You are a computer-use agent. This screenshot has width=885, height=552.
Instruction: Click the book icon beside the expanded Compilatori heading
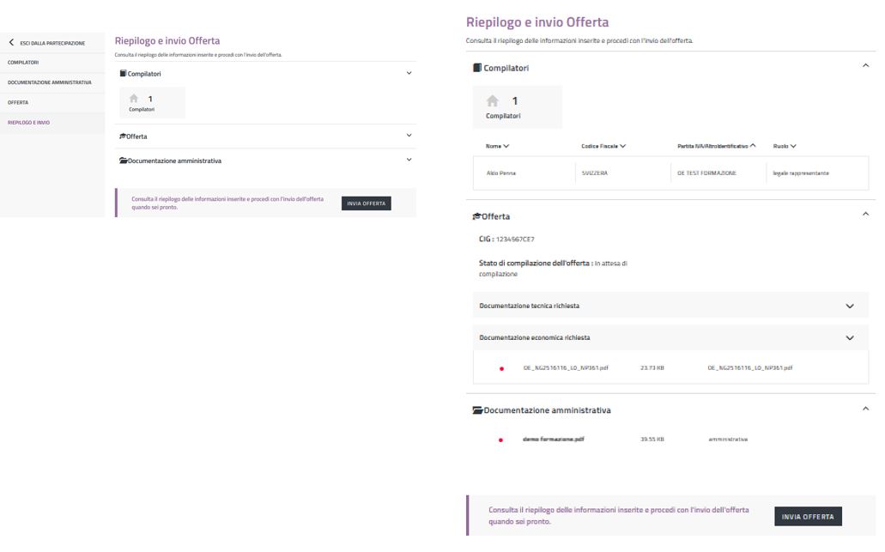coord(476,68)
